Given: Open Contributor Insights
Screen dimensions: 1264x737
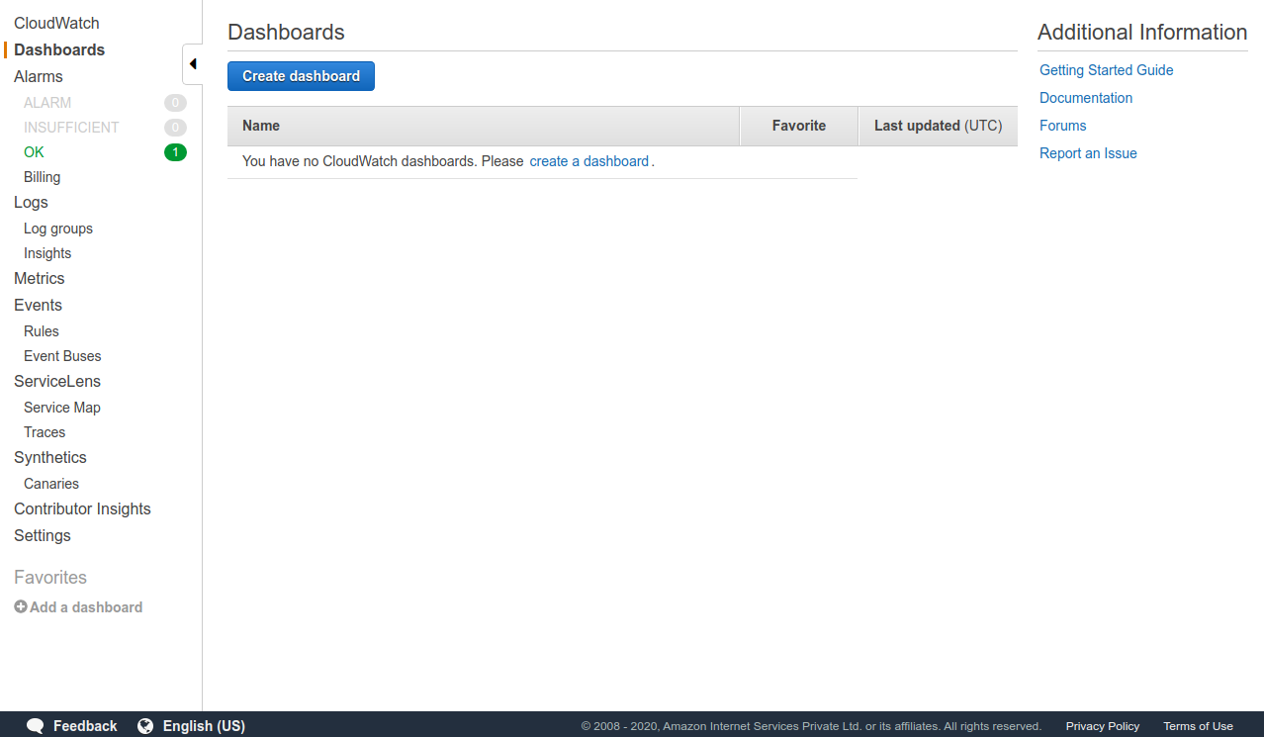Looking at the screenshot, I should point(82,508).
